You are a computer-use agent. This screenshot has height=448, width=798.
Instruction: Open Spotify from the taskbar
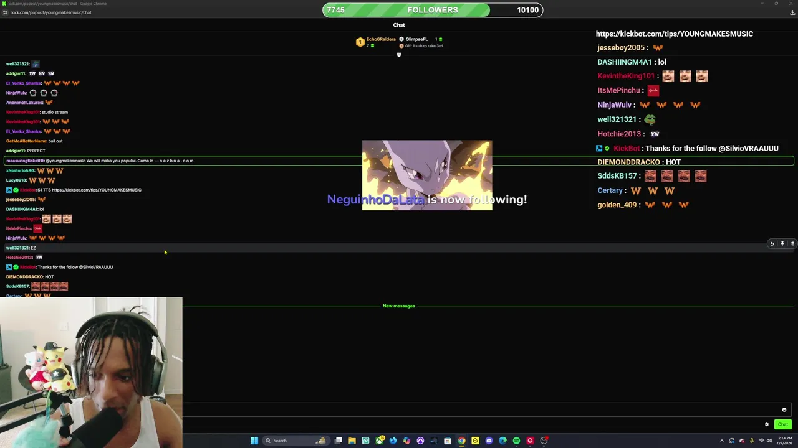pos(516,441)
